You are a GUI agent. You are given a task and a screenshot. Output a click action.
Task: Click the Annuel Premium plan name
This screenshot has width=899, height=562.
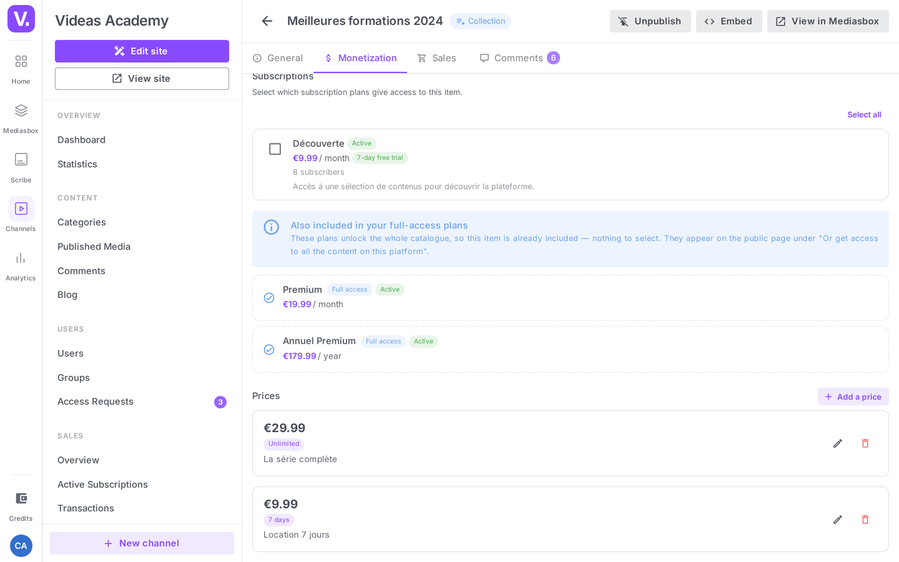319,341
